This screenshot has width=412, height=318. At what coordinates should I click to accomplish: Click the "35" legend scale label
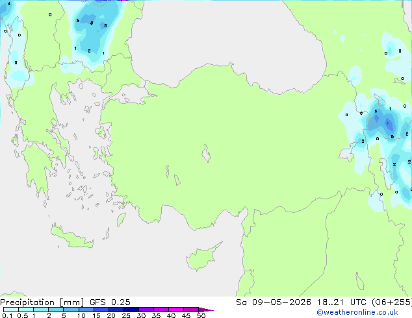pyautogui.click(x=156, y=315)
